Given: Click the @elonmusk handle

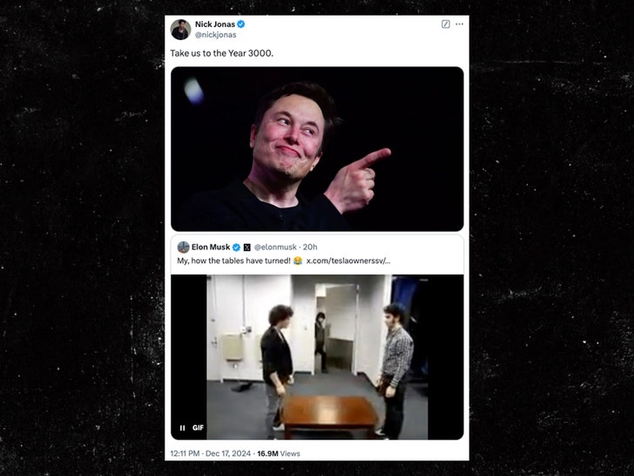Looking at the screenshot, I should pyautogui.click(x=275, y=248).
